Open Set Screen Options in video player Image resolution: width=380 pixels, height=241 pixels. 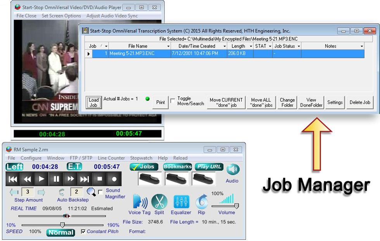click(x=61, y=16)
